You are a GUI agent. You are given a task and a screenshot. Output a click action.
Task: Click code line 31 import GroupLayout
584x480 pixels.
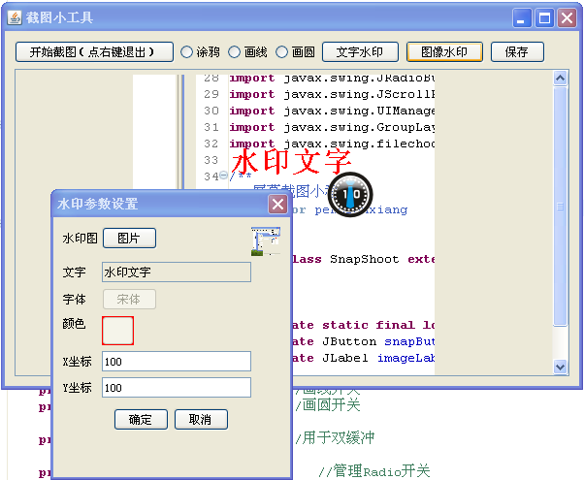click(332, 127)
